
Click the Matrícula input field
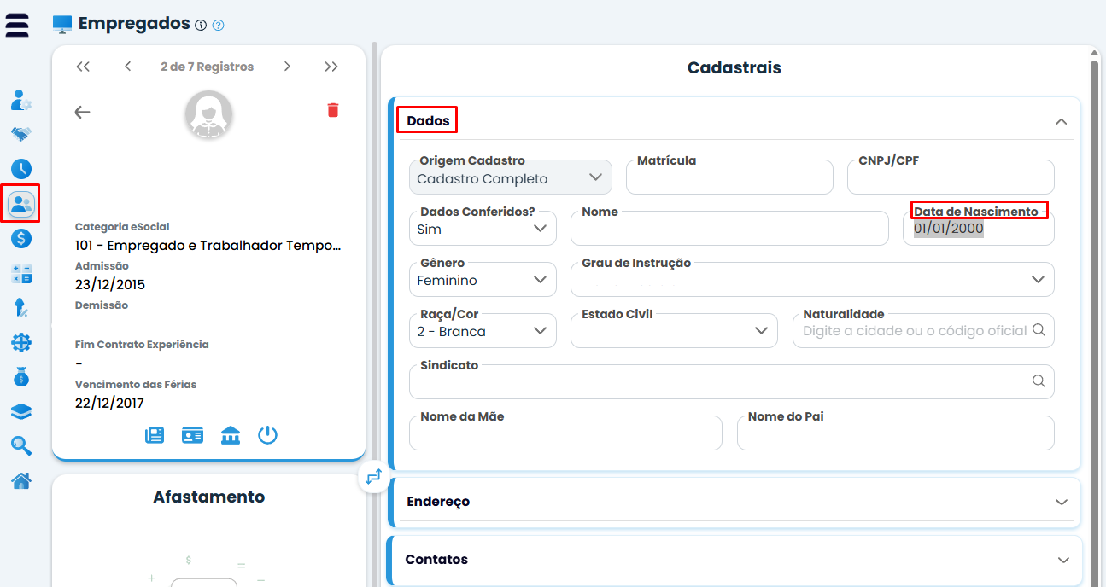(x=729, y=177)
